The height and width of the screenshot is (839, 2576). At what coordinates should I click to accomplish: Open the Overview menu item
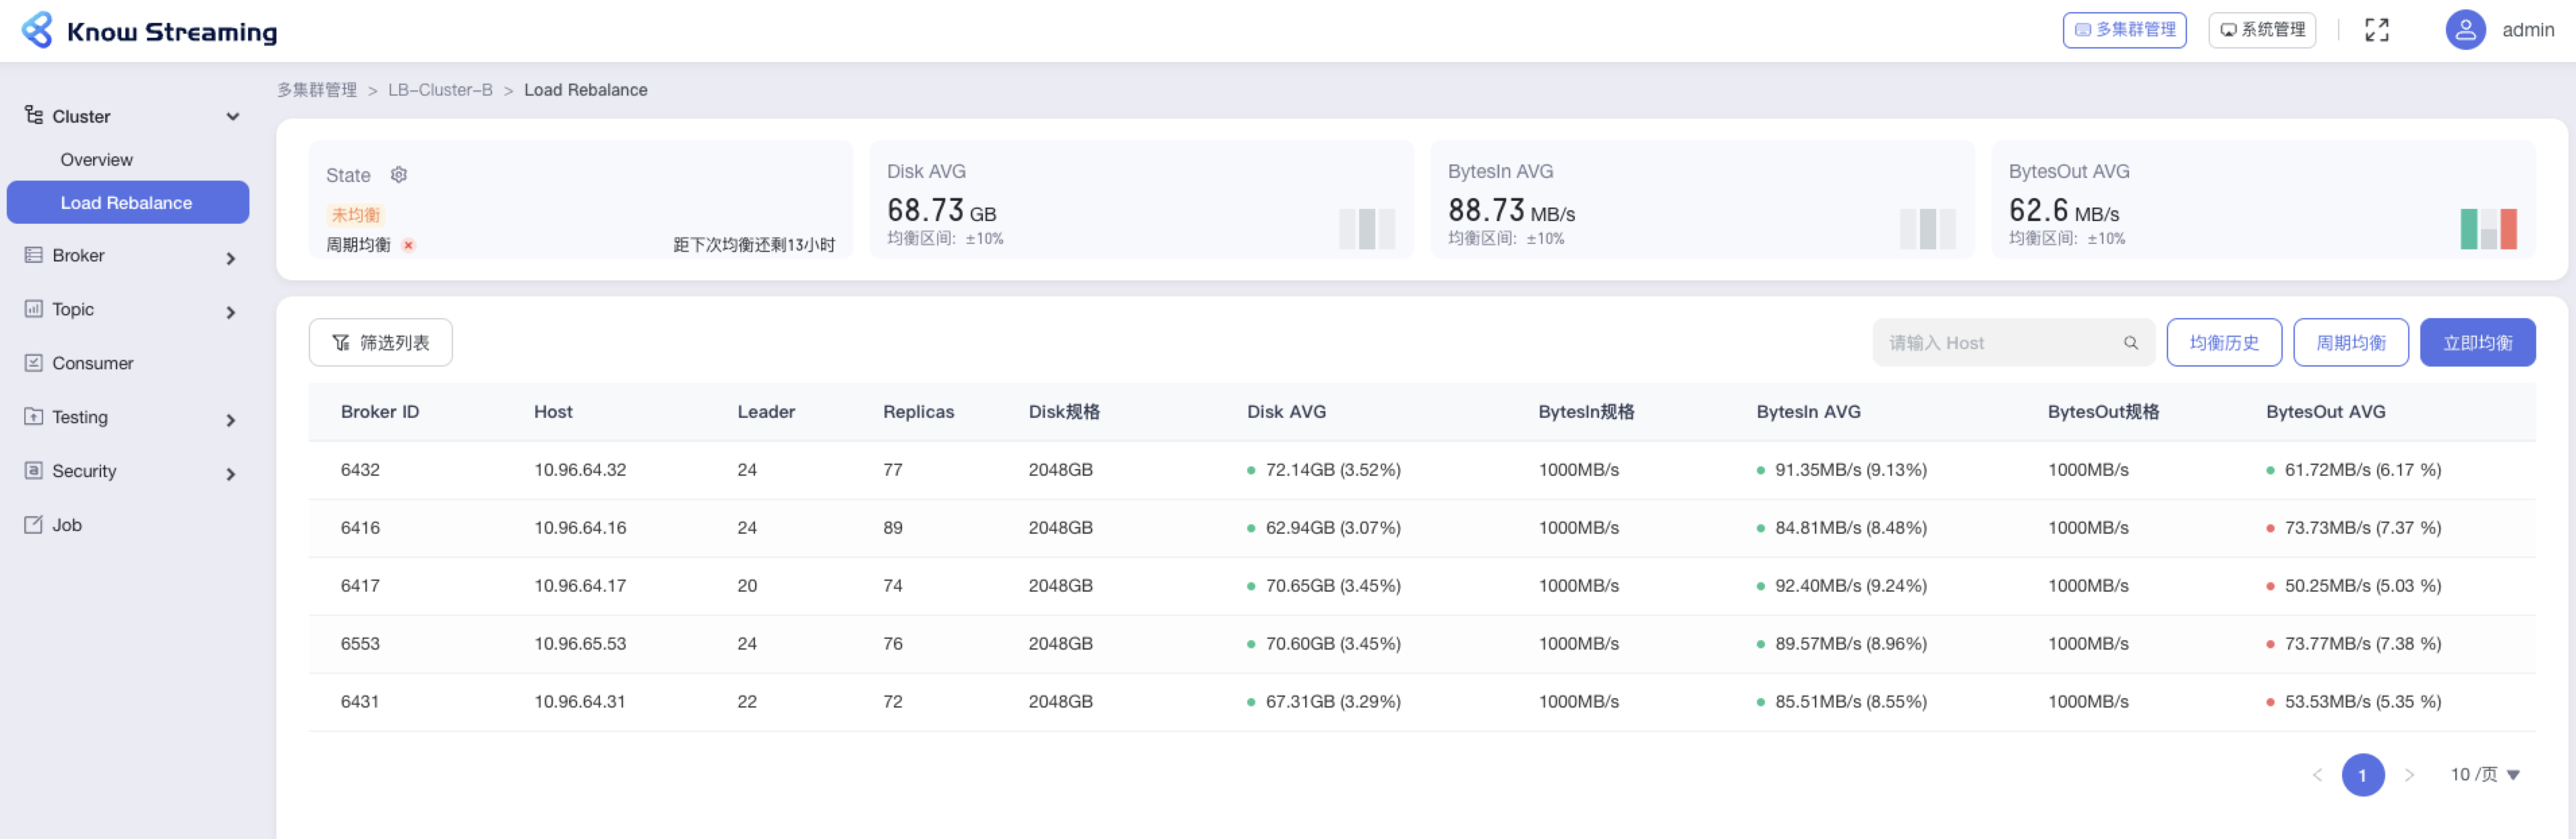96,160
